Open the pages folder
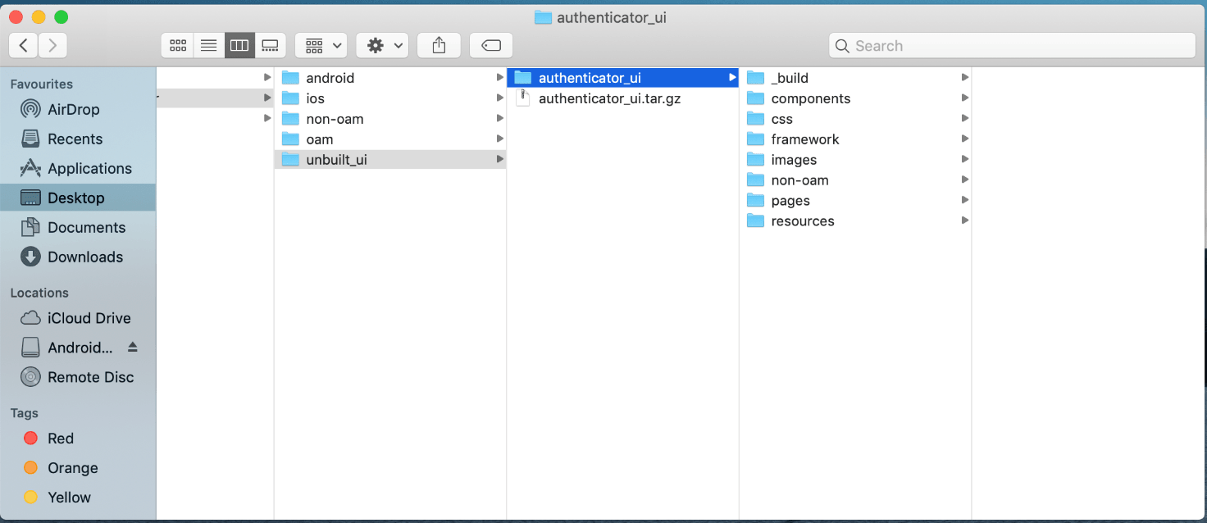The height and width of the screenshot is (523, 1207). tap(855, 201)
